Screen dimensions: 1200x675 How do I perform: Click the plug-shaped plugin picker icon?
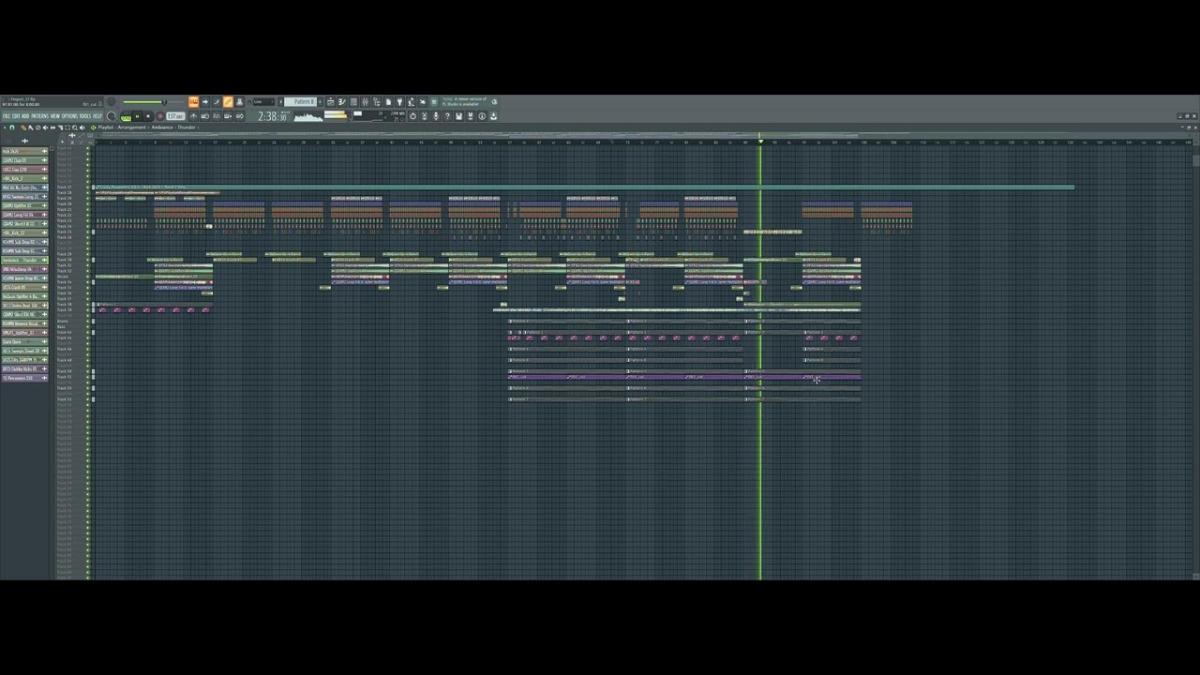click(399, 101)
